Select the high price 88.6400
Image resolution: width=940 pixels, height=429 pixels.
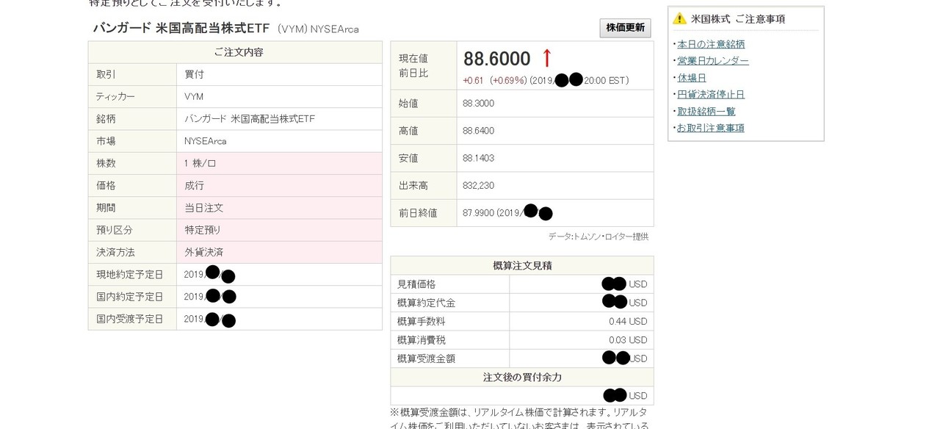click(479, 131)
